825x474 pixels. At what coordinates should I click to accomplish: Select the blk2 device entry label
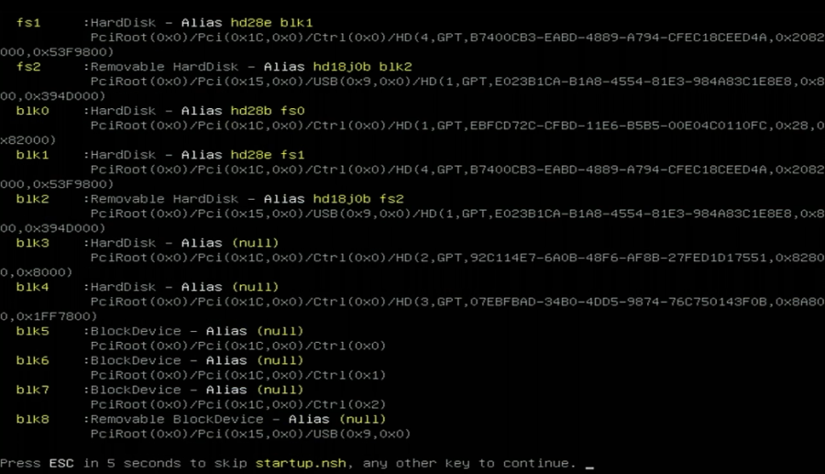[33, 199]
